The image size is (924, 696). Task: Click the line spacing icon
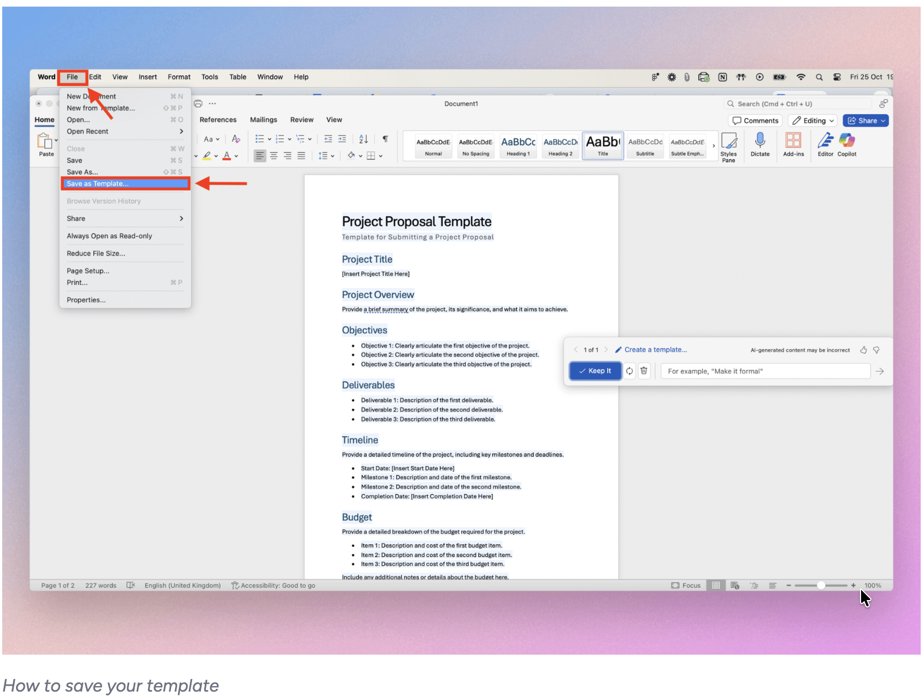[323, 156]
